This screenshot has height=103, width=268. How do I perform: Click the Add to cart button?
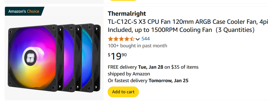pyautogui.click(x=123, y=92)
